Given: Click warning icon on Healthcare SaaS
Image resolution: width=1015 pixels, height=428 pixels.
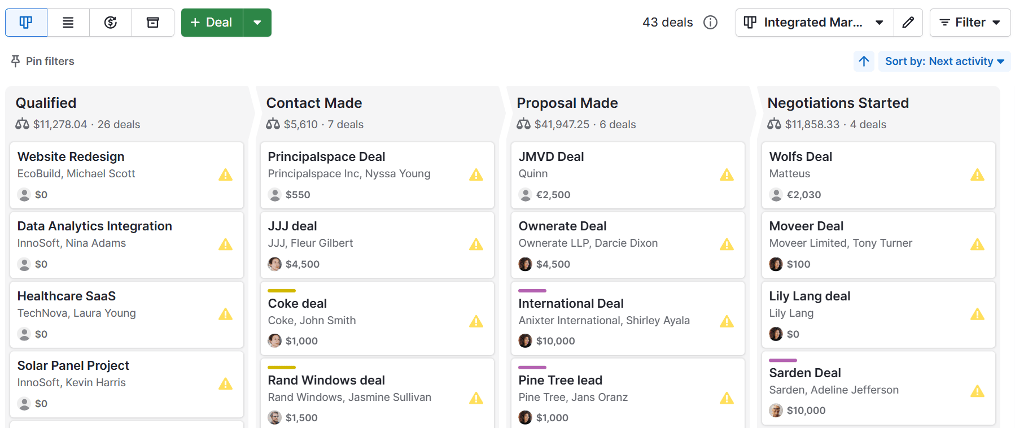Looking at the screenshot, I should click(x=226, y=314).
